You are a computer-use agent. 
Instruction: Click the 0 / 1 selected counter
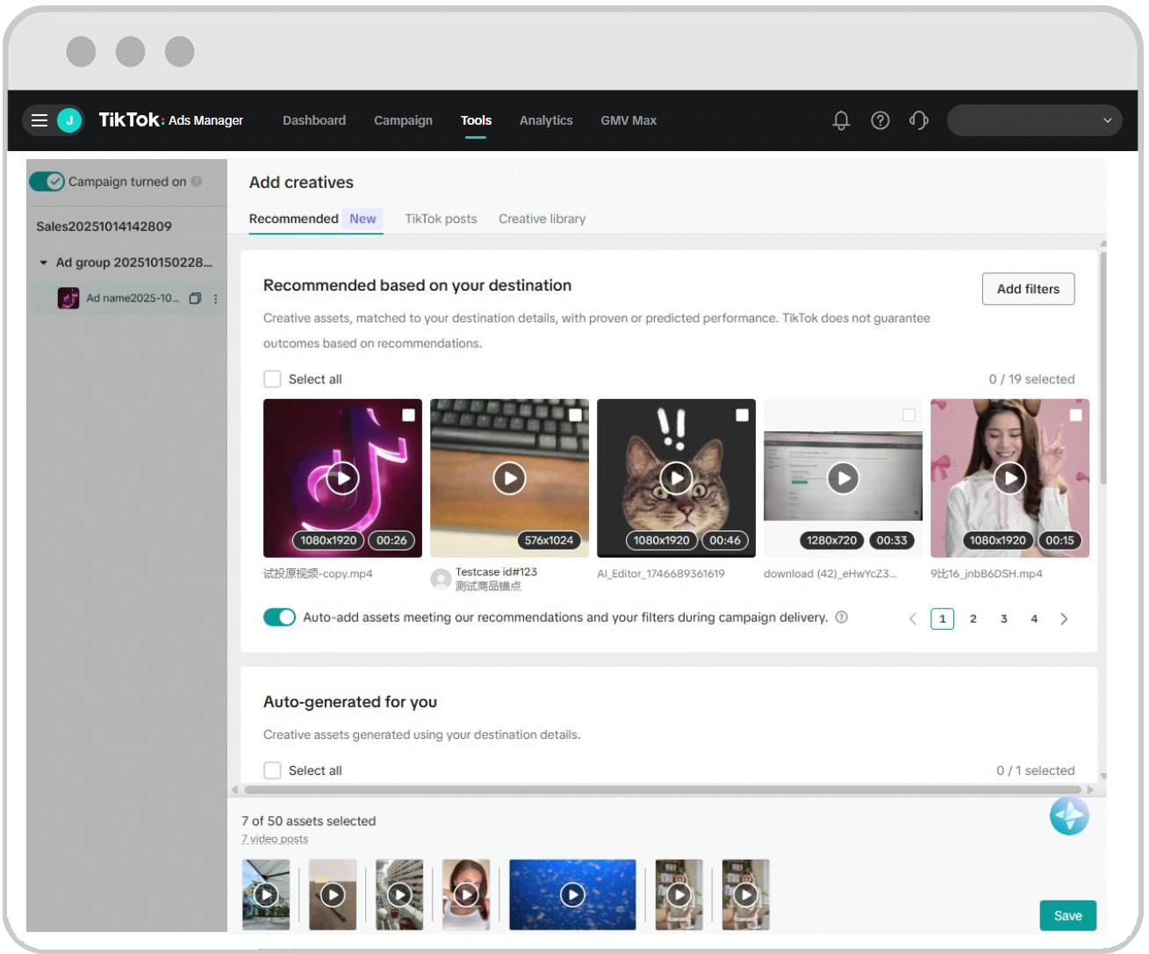click(1035, 770)
